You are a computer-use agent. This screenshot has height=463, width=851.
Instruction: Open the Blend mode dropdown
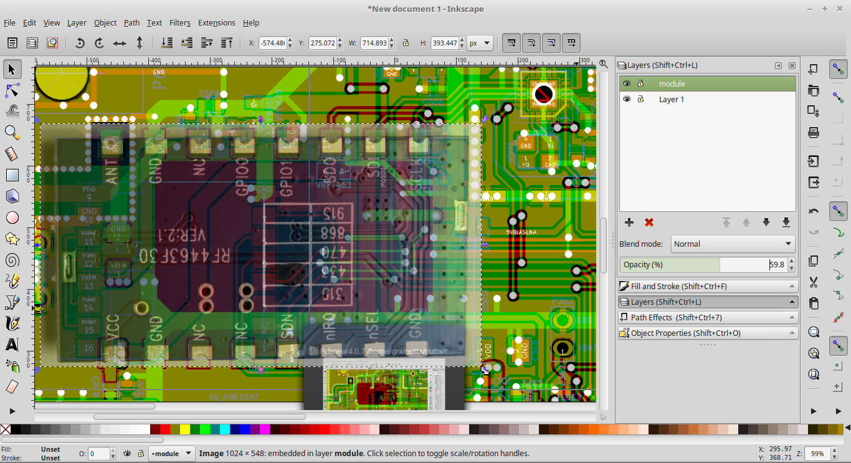[733, 244]
